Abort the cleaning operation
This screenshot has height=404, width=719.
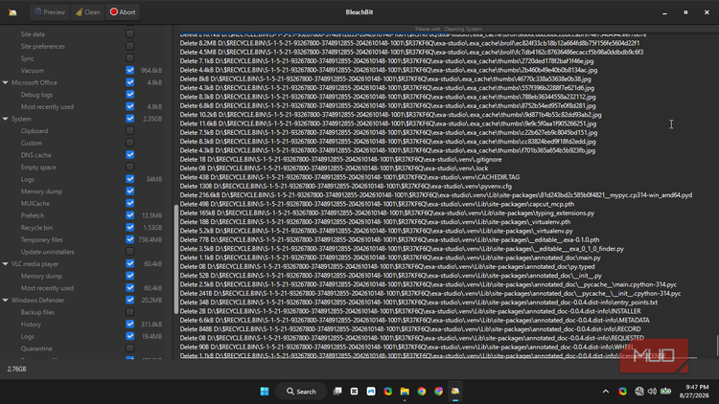(123, 12)
